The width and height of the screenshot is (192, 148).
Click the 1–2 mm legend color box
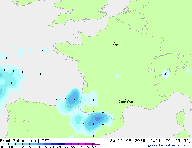coord(19,144)
